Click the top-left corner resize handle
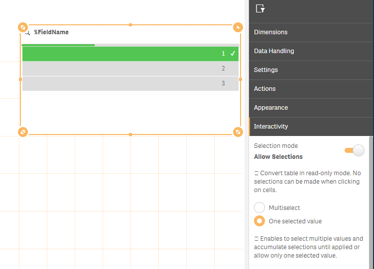The image size is (374, 269). click(x=23, y=27)
